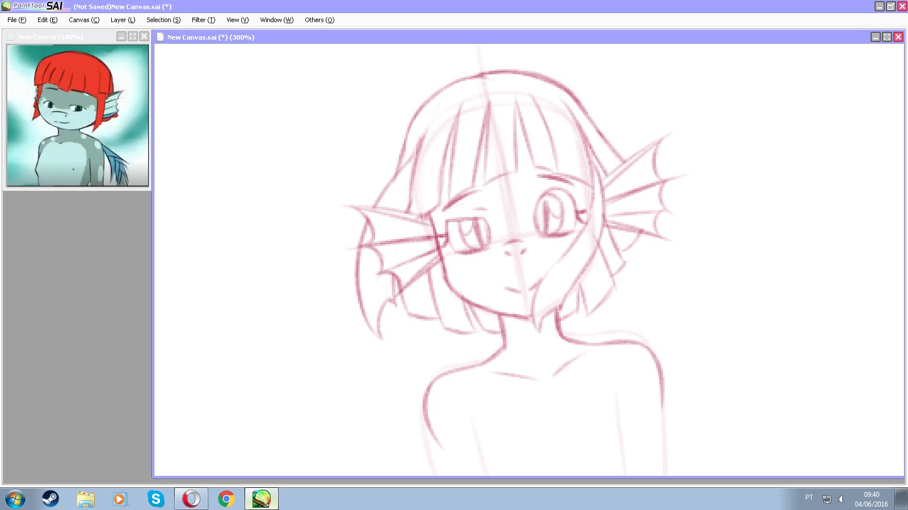Open the Window menu
Screen dimensions: 908x510
point(276,20)
